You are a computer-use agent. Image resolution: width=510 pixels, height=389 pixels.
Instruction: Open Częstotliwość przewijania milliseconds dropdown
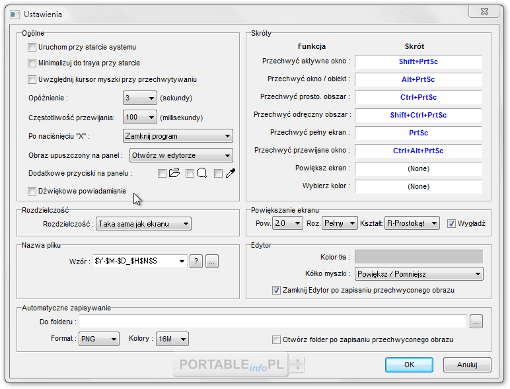[140, 118]
